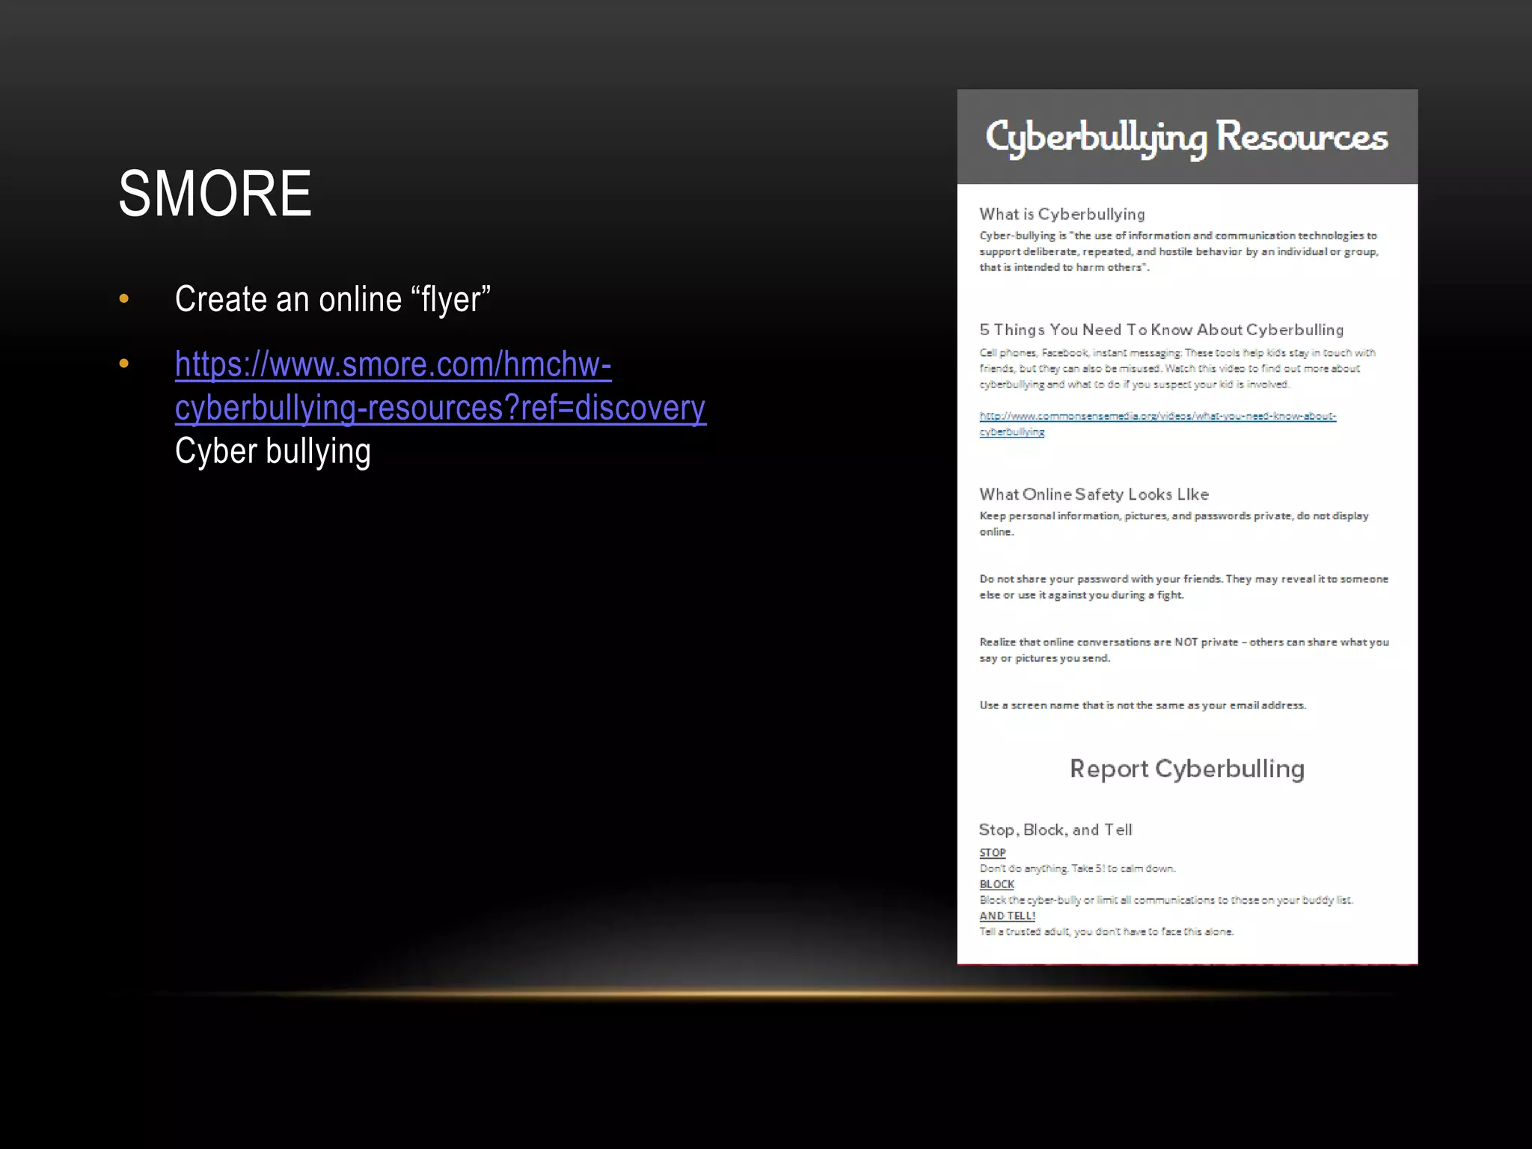Click 'Realize that online conversations' paragraph
The height and width of the screenshot is (1149, 1532).
point(1184,650)
